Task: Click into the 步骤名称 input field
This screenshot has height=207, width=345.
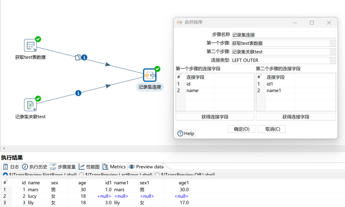Action: [283, 35]
